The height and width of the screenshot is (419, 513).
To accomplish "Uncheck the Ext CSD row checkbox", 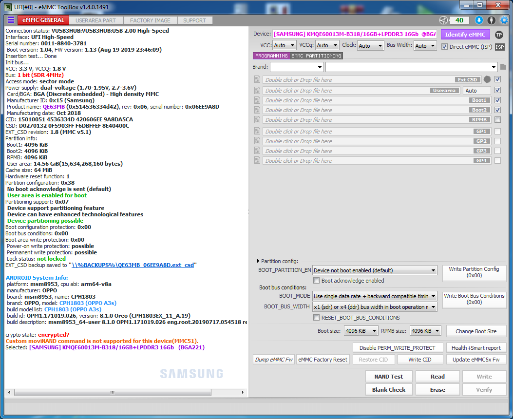I will click(497, 79).
